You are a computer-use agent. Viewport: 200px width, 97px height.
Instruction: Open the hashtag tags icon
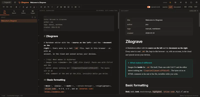click(x=181, y=2)
